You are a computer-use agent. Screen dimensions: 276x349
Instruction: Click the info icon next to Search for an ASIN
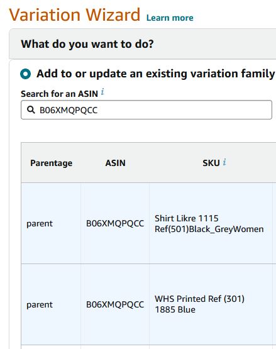tap(102, 92)
